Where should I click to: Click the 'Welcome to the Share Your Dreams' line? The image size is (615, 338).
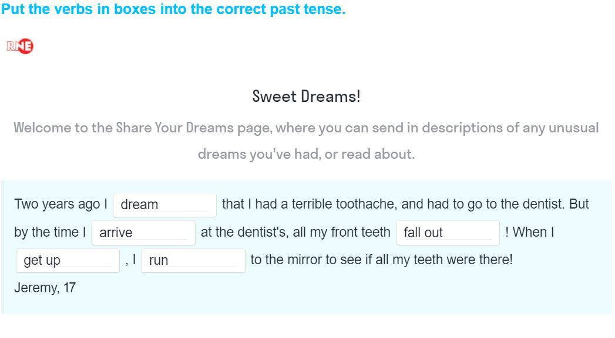point(306,128)
